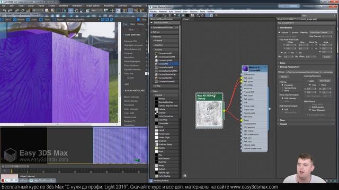
Task: Click the Refresh icon in the Corona frame buffer
Action: click(x=15, y=20)
